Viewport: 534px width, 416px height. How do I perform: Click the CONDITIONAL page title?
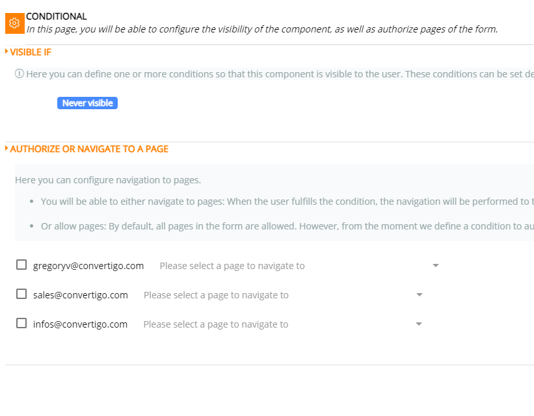point(57,16)
